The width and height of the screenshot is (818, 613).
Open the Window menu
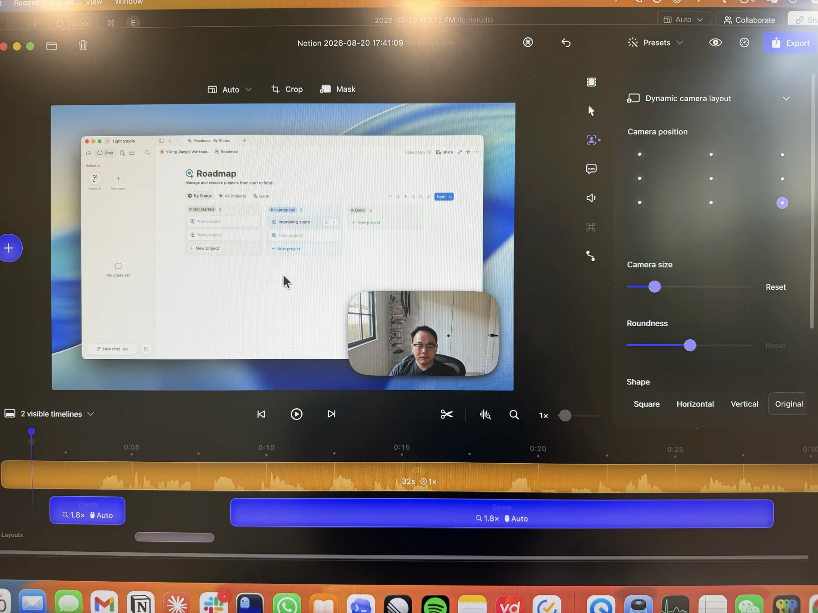[x=129, y=2]
